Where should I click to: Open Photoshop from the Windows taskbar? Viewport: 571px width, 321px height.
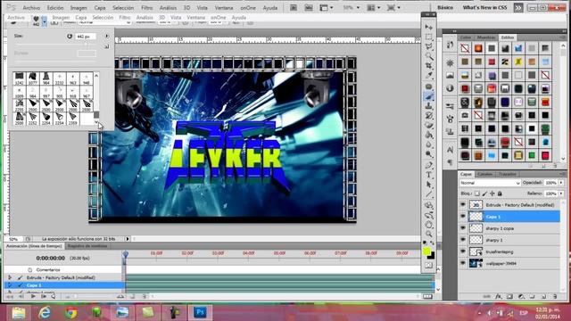[200, 312]
